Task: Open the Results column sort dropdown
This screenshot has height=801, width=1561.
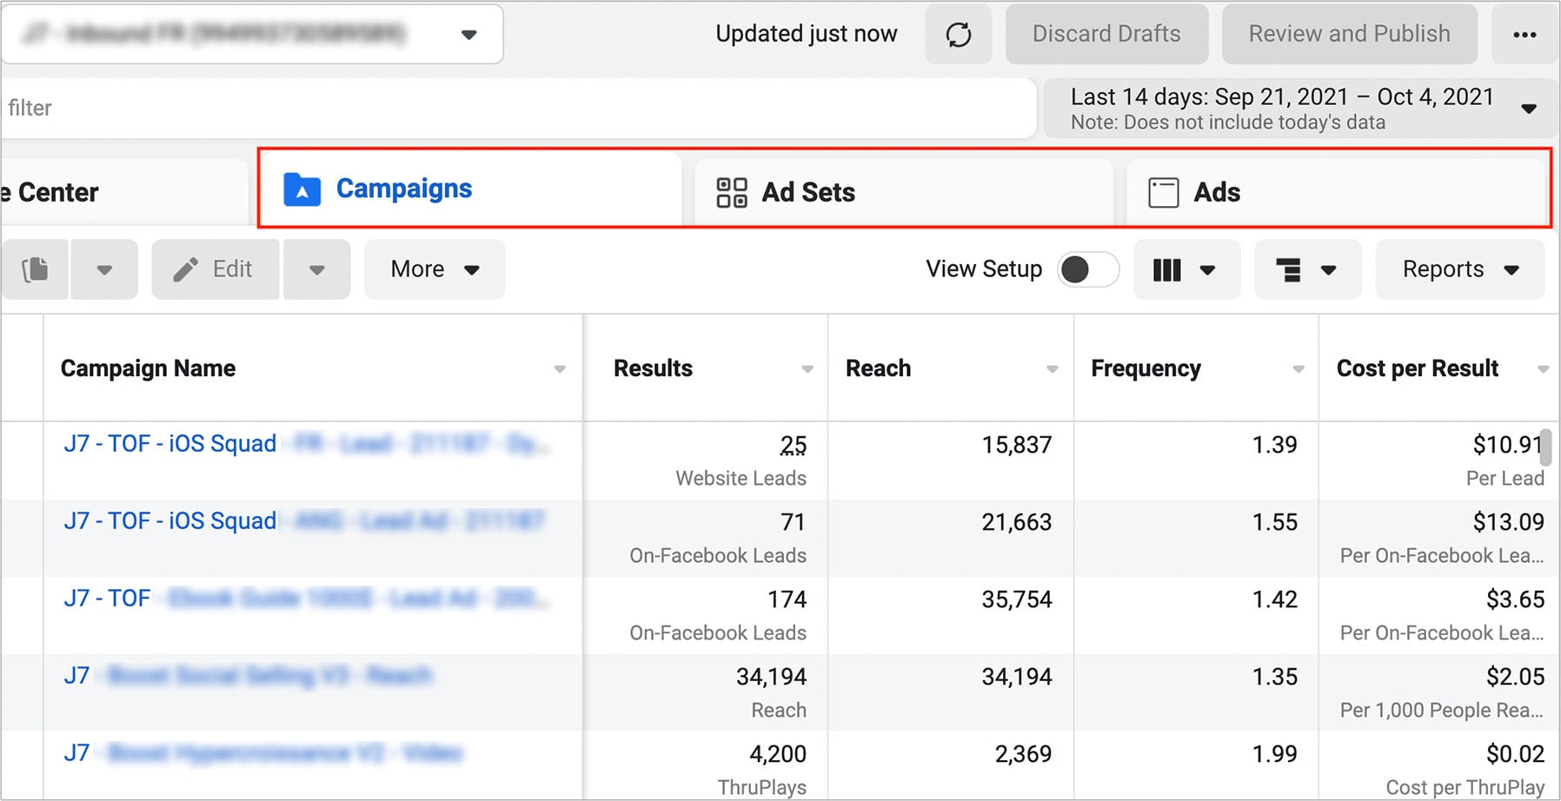Action: 807,368
